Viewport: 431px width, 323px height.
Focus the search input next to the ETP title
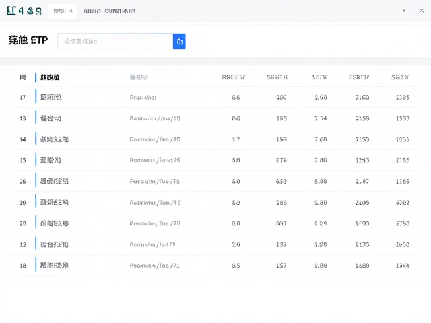pyautogui.click(x=115, y=42)
